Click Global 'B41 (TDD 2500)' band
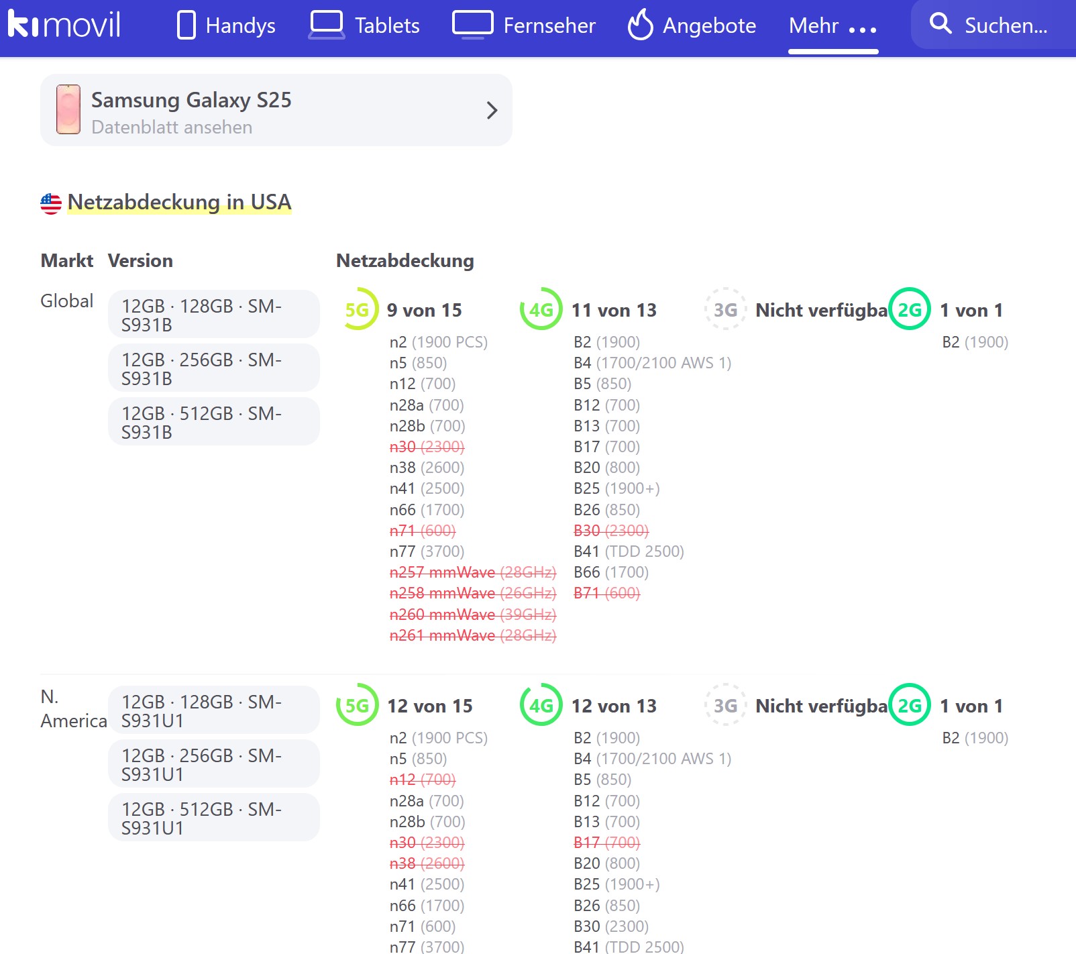1076x954 pixels. click(x=629, y=551)
